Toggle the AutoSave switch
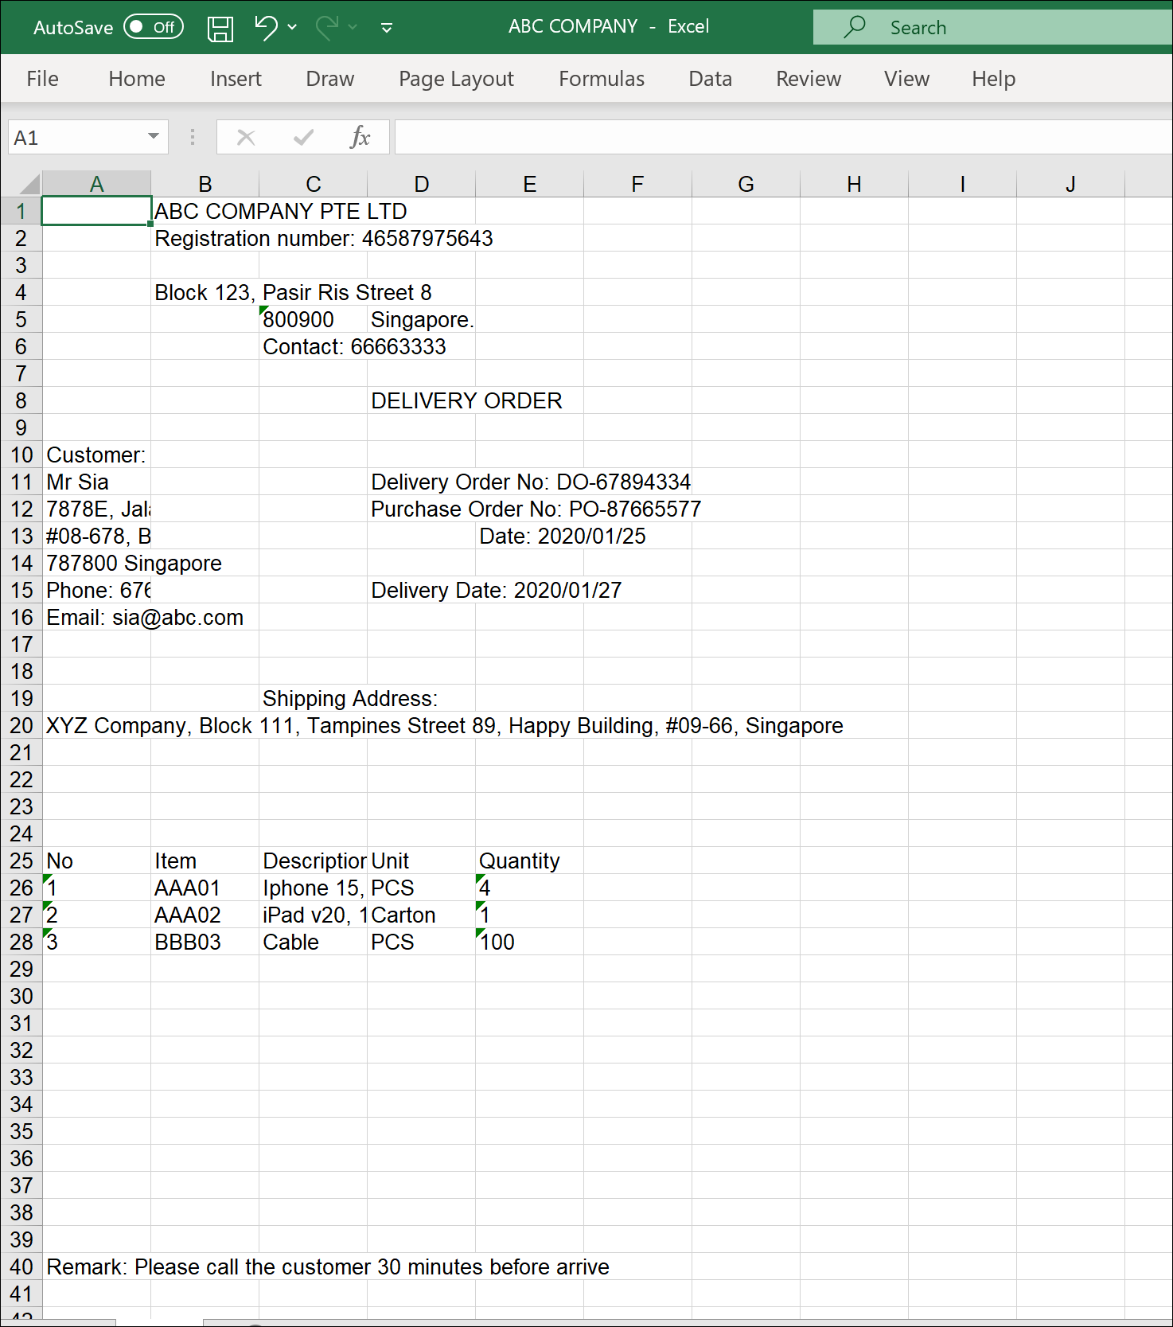The height and width of the screenshot is (1327, 1173). pyautogui.click(x=154, y=27)
